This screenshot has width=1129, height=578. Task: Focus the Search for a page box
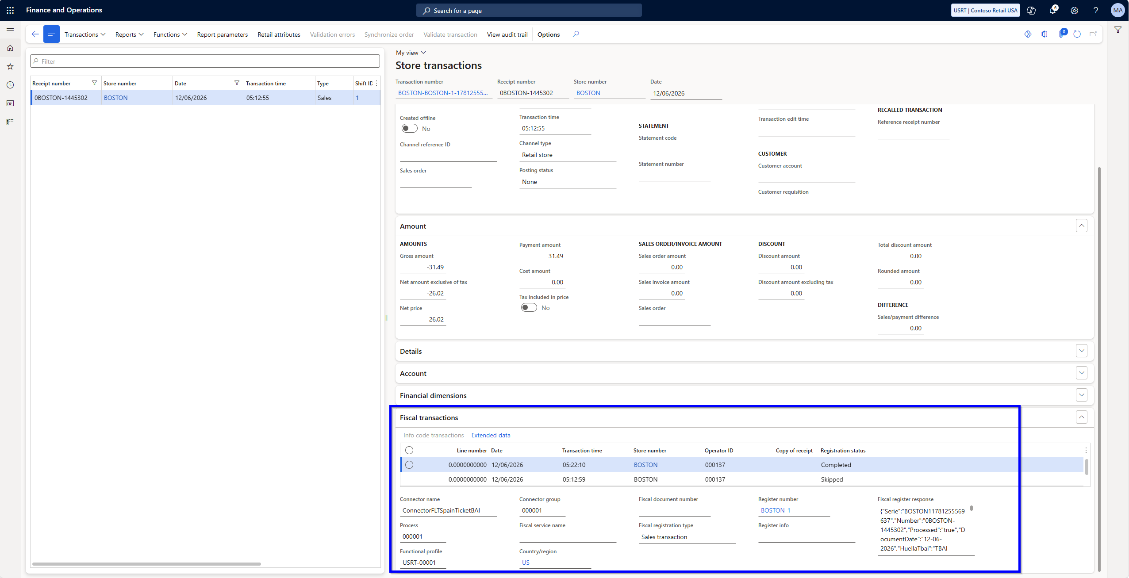pos(529,10)
